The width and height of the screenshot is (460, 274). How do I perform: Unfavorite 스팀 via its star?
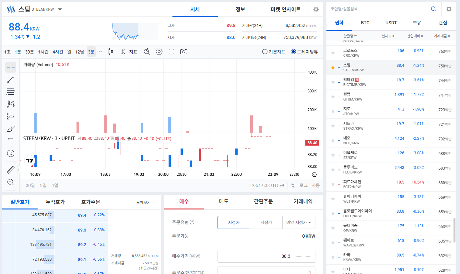click(333, 67)
